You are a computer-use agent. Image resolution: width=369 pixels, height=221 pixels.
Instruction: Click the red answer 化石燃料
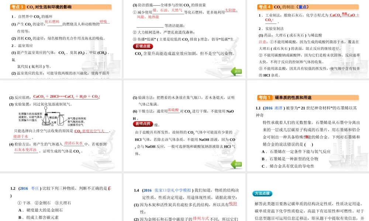(52, 22)
